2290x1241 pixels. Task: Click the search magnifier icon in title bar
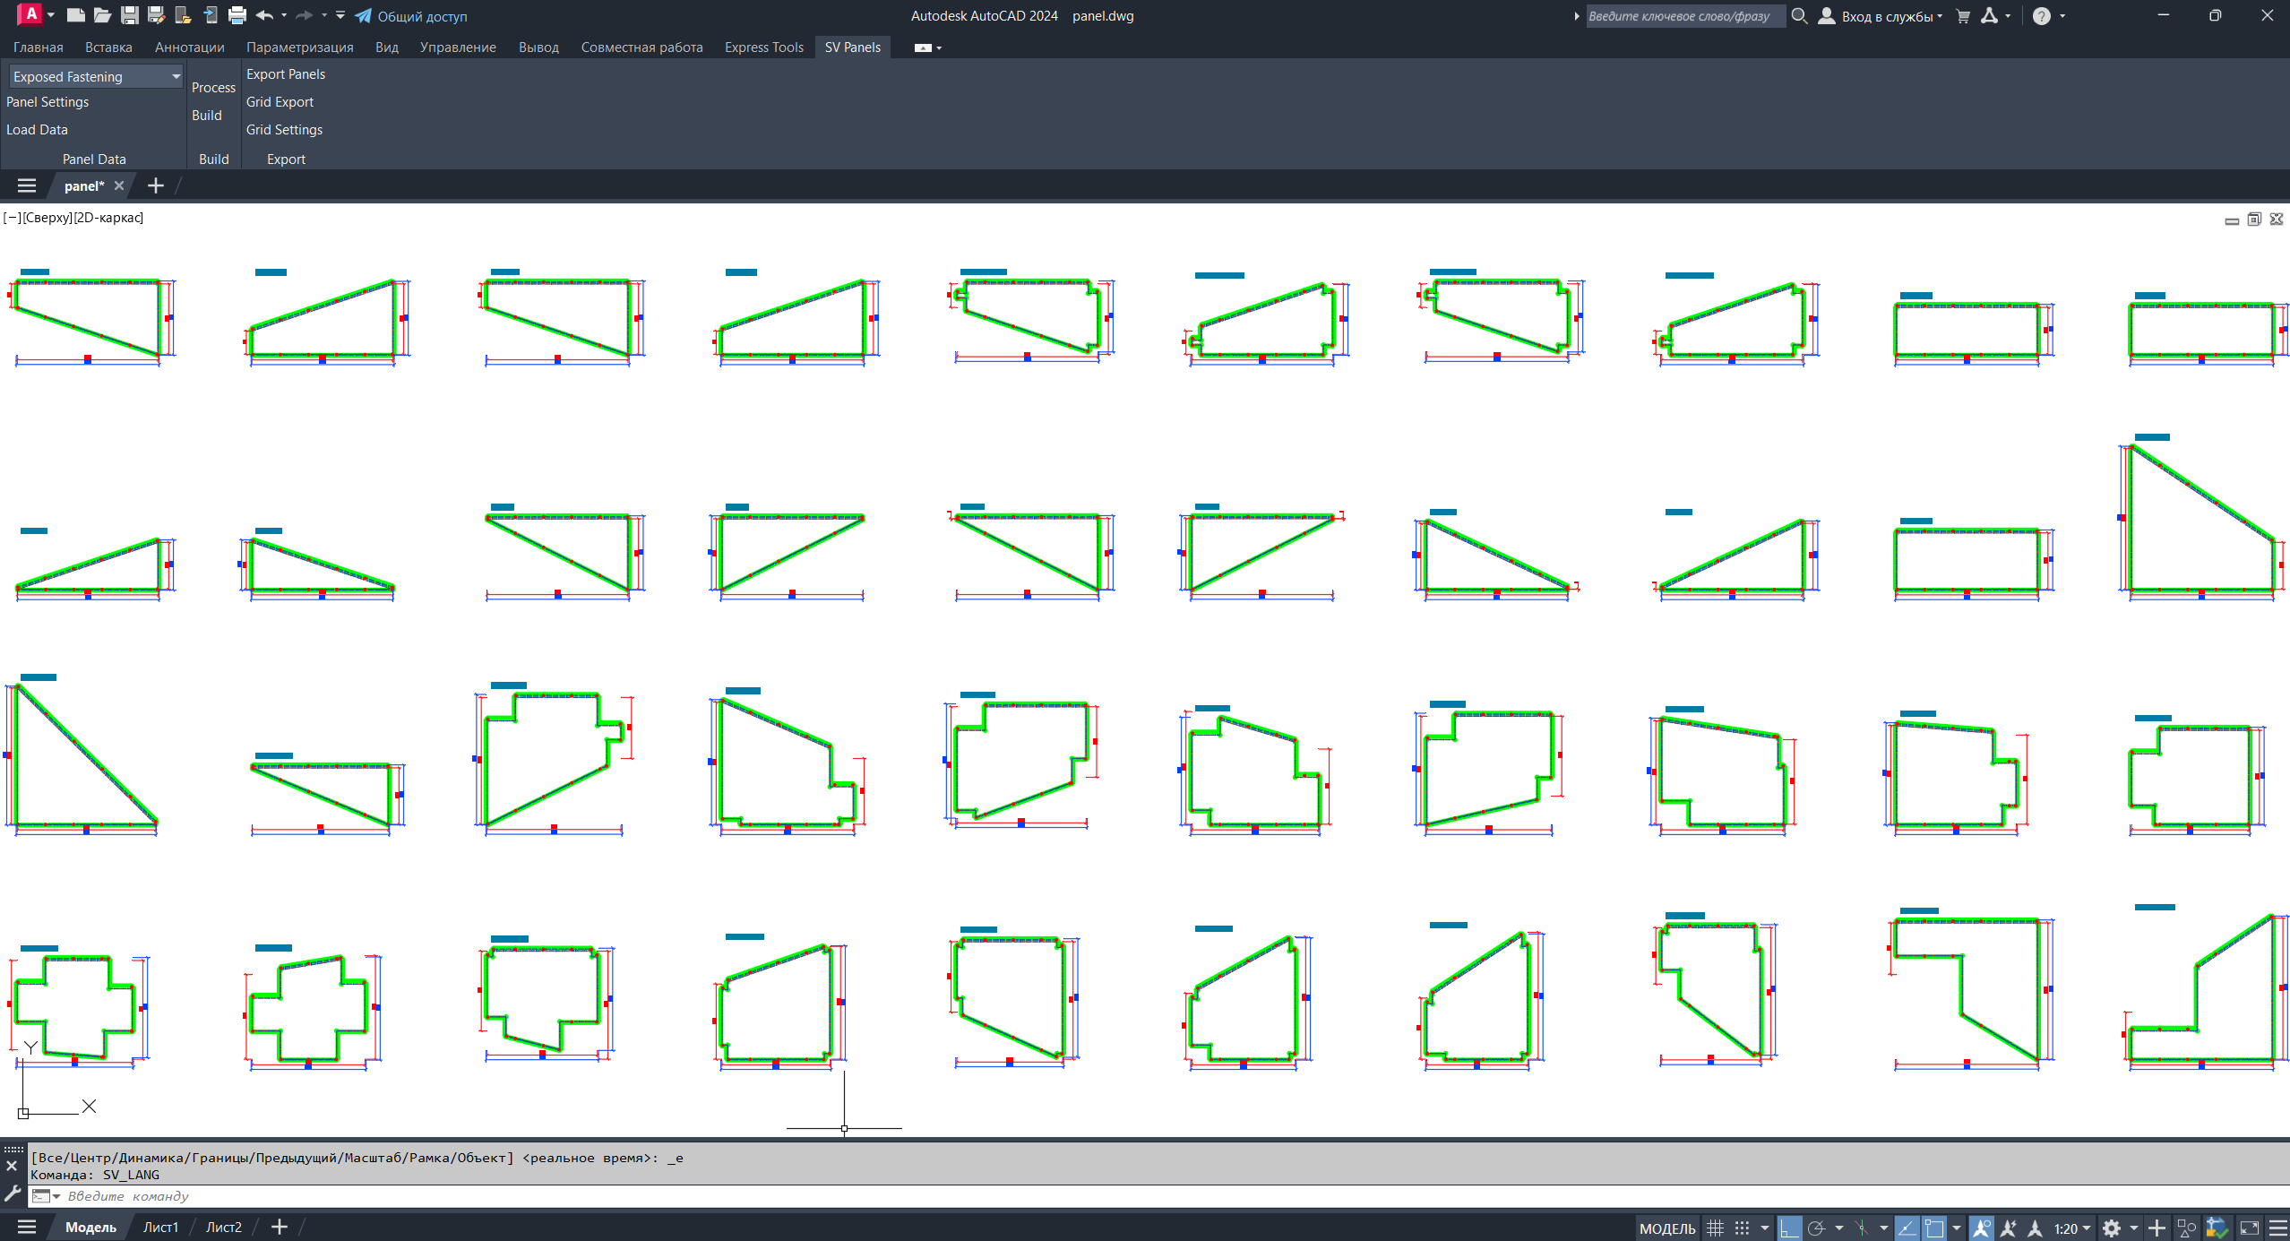coord(1799,15)
